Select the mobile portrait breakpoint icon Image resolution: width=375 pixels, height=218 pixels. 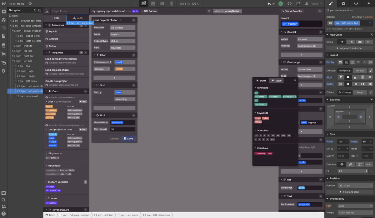pos(172,3)
